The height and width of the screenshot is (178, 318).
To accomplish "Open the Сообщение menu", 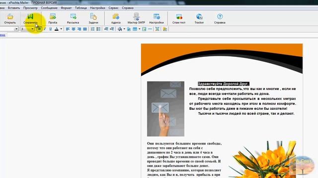I will pyautogui.click(x=49, y=8).
